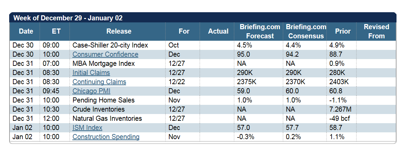Screen dimensions: 405x151
Task: Open the Consumer Confidence link
Action: pos(105,54)
